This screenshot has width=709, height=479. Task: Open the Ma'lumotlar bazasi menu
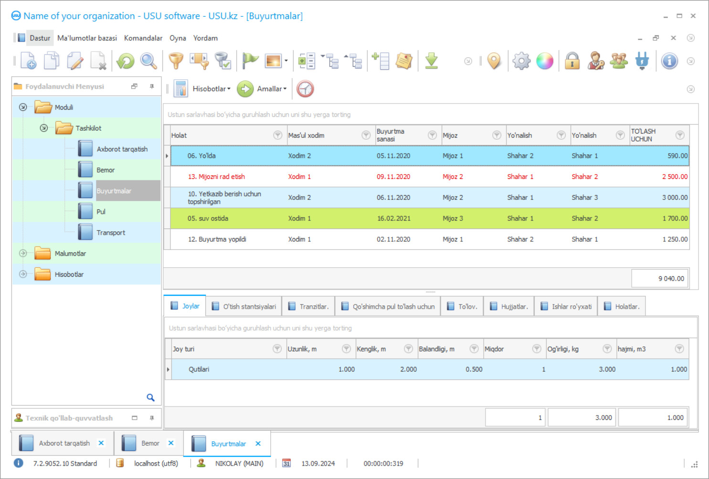(x=87, y=38)
